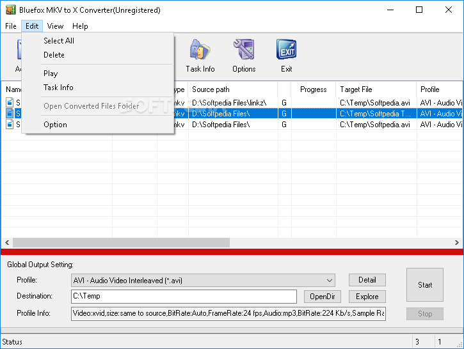Minimize the Bluefox converter window
The height and width of the screenshot is (349, 464).
tap(390, 10)
